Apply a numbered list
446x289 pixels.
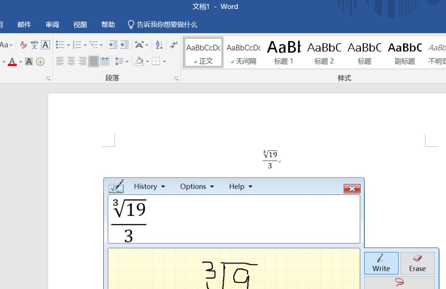coord(77,45)
